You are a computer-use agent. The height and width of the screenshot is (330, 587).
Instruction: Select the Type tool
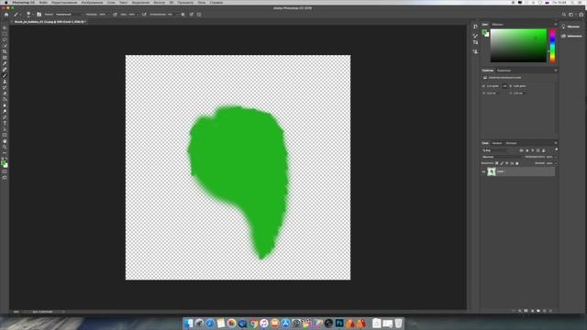(x=5, y=123)
